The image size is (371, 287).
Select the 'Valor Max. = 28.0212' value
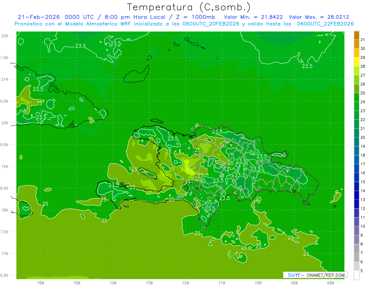(x=319, y=17)
